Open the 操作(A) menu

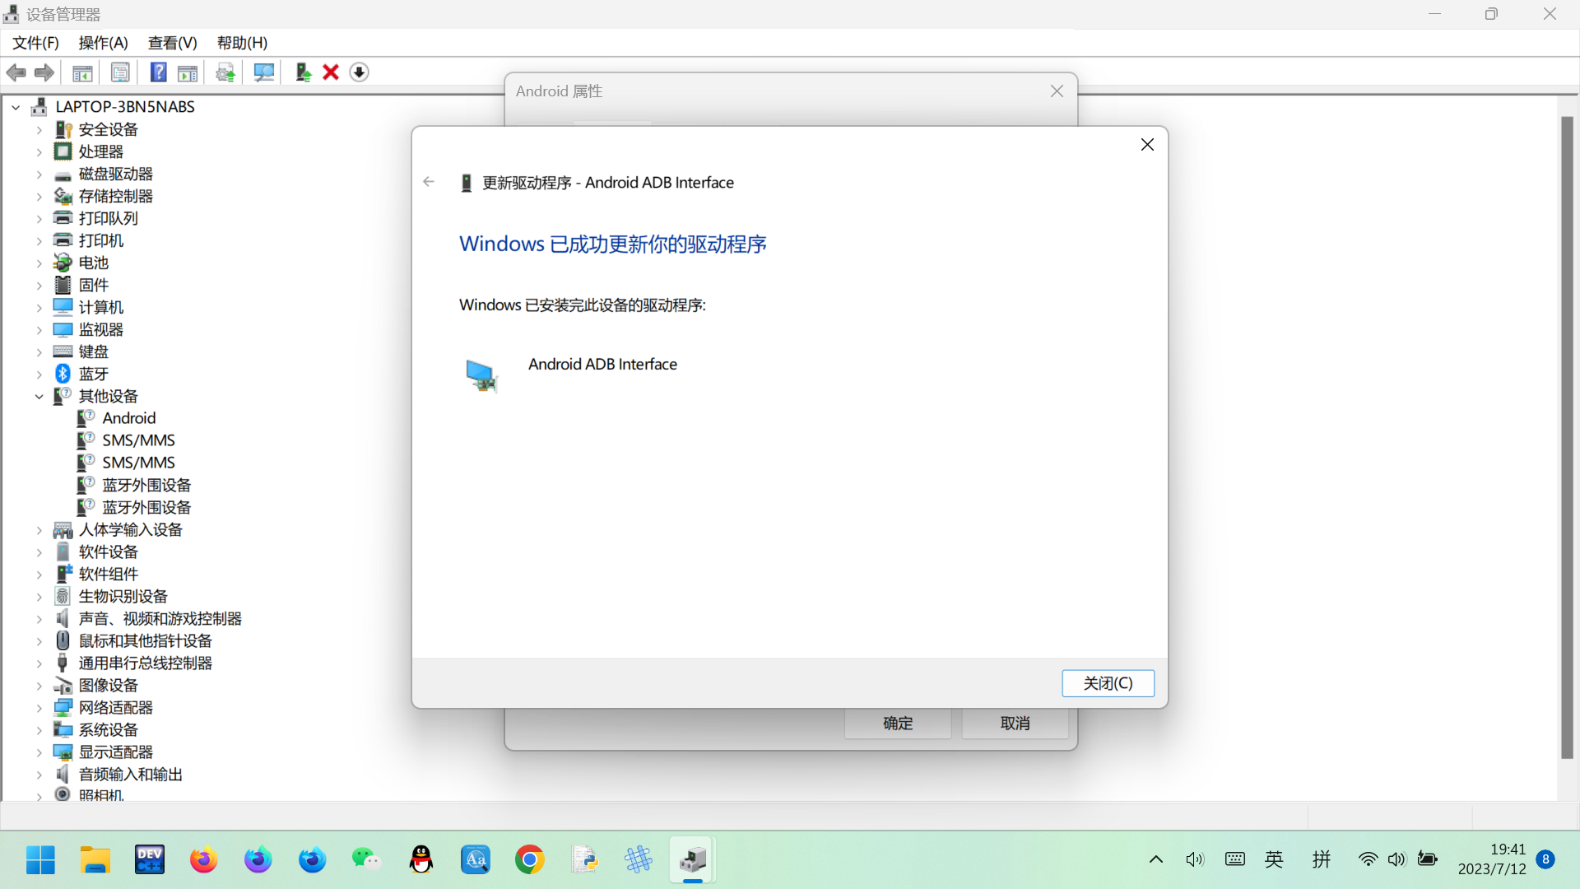pyautogui.click(x=103, y=43)
